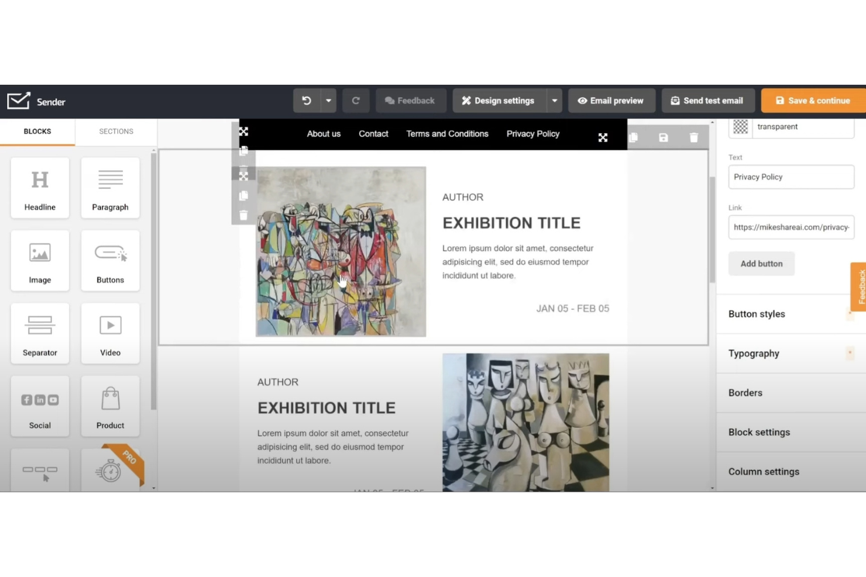866x577 pixels.
Task: Switch to the BLOCKS tab
Action: pyautogui.click(x=37, y=132)
